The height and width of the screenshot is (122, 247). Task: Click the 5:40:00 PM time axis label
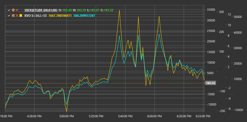[x=125, y=116]
